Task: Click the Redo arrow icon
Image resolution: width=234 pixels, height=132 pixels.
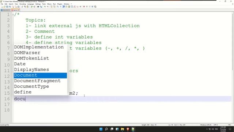Action: [34, 7]
